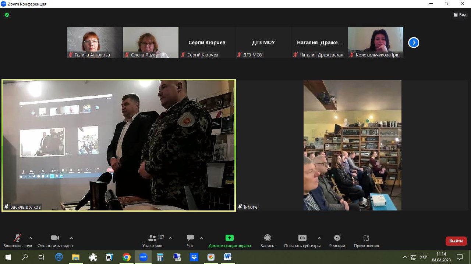Open Calculator from the taskbar

pyautogui.click(x=160, y=257)
